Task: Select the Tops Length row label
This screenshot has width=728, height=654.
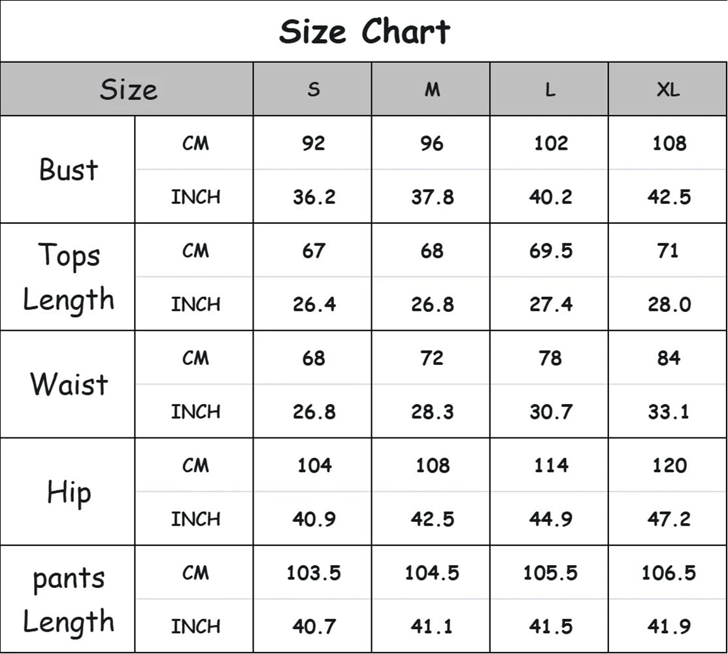Action: 69,277
